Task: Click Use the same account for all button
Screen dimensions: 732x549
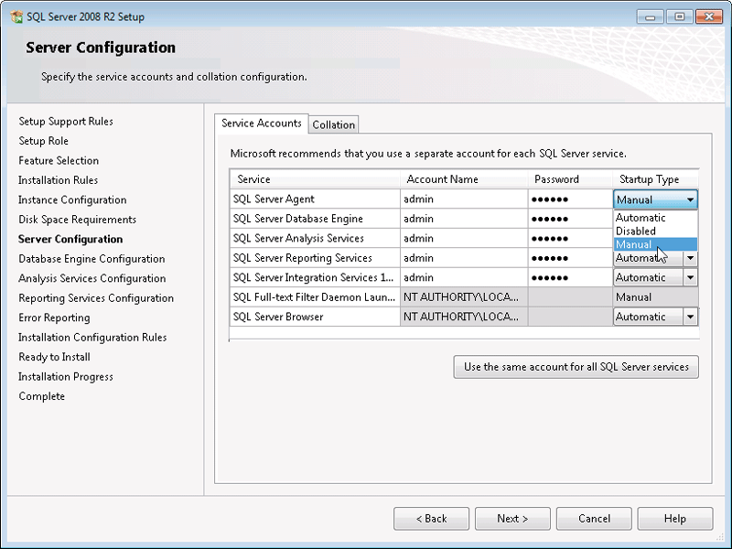Action: [x=576, y=367]
